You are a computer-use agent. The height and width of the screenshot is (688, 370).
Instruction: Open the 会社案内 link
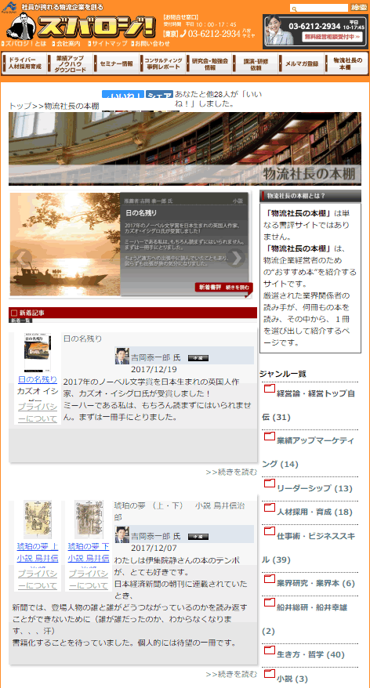click(x=66, y=44)
